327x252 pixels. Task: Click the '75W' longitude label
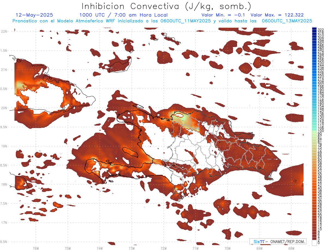click(x=68, y=248)
